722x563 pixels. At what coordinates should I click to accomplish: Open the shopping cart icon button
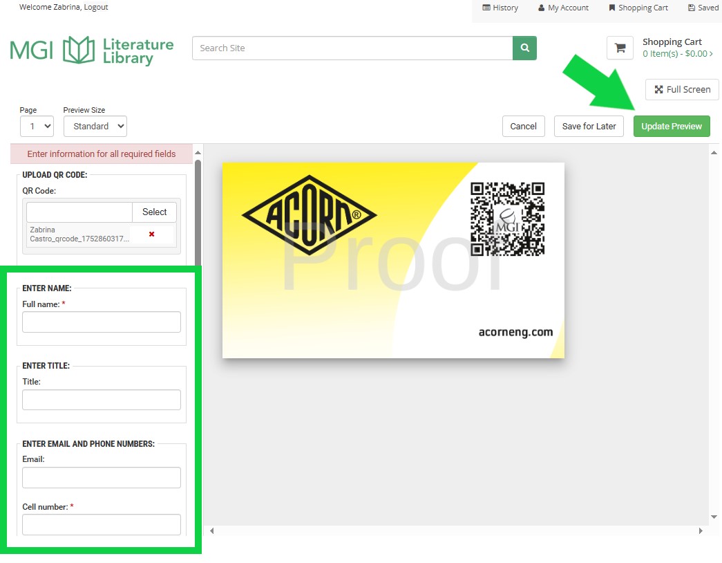620,48
